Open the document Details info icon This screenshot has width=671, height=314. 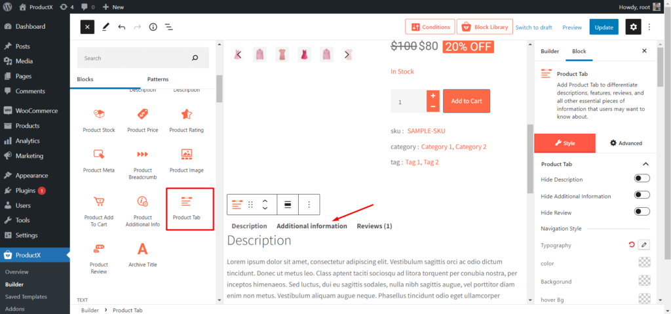click(x=153, y=27)
